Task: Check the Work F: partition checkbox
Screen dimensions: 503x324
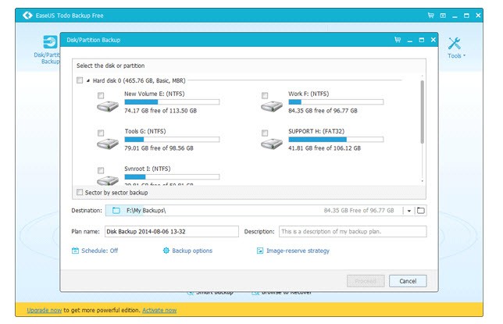Action: [265, 95]
